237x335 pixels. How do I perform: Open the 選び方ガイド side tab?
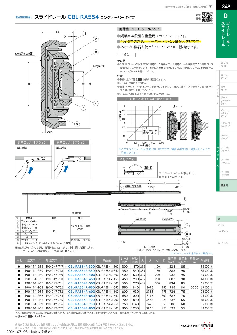point(224,64)
